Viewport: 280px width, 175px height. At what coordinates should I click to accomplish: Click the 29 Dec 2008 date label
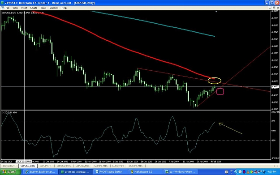coord(160,162)
